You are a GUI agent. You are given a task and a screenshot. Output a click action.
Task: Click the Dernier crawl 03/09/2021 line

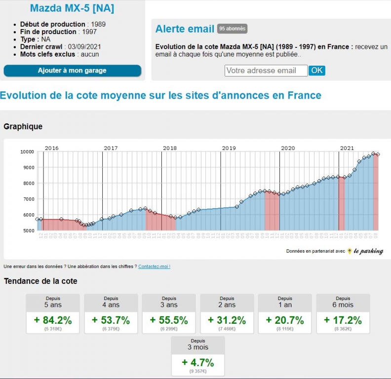click(x=61, y=47)
